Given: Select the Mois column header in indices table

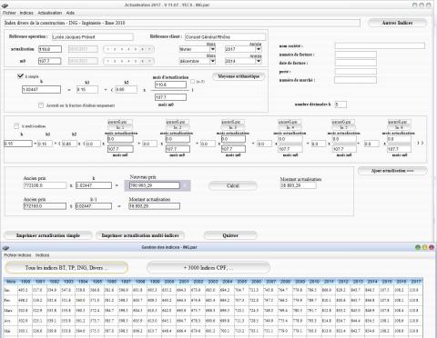Looking at the screenshot, I should pos(11,282).
